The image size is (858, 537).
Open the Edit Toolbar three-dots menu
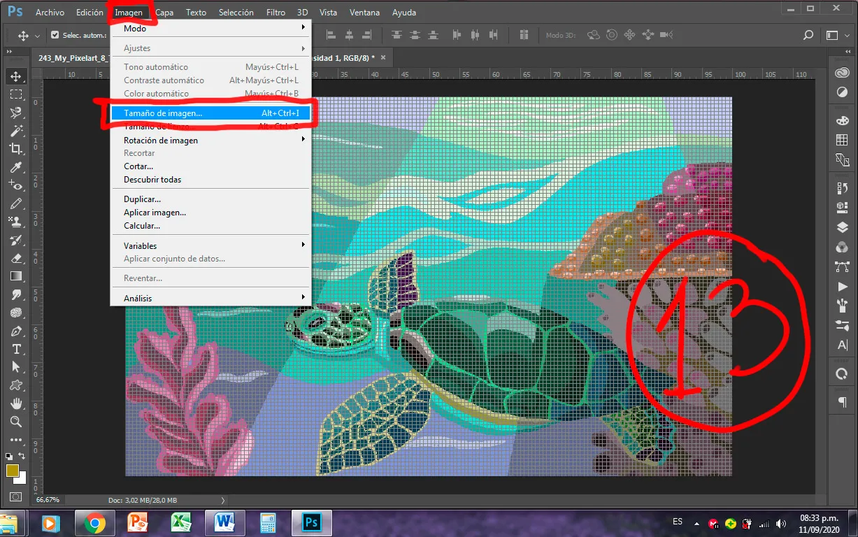coord(15,440)
